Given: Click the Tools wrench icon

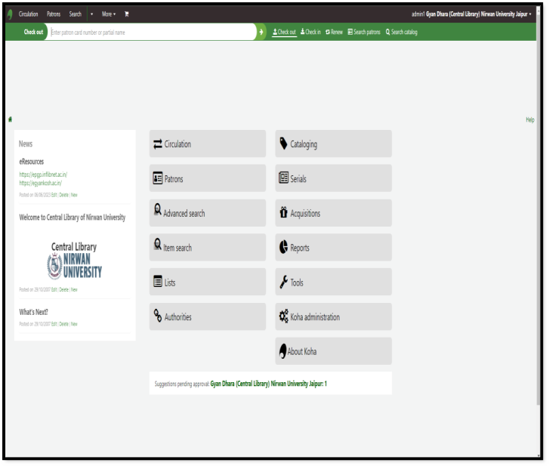Looking at the screenshot, I should coord(284,282).
